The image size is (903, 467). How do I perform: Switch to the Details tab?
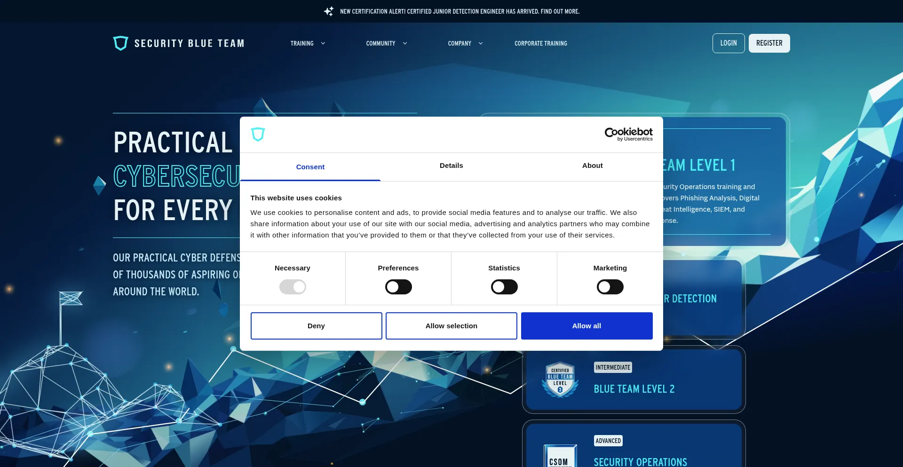[451, 166]
